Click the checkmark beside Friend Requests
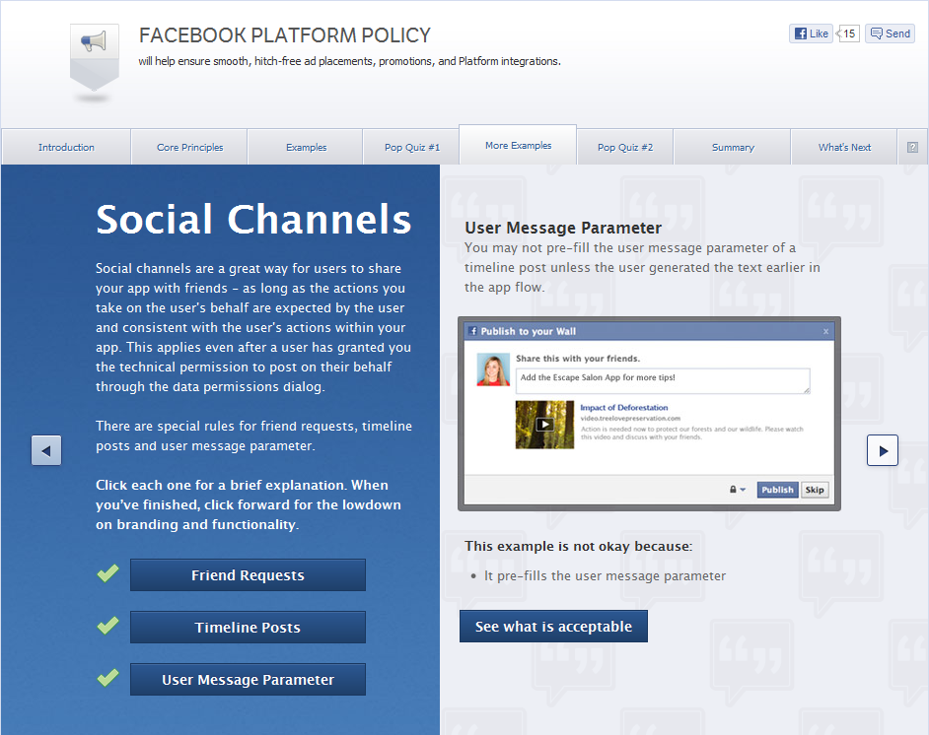 pyautogui.click(x=107, y=573)
